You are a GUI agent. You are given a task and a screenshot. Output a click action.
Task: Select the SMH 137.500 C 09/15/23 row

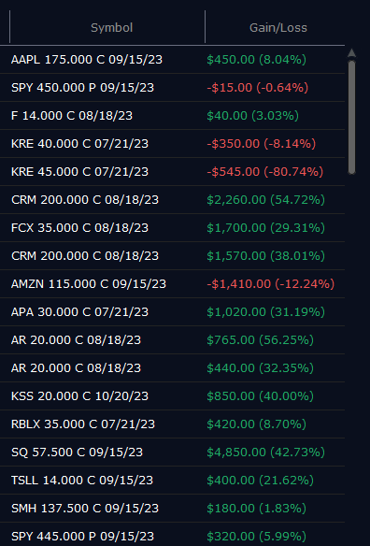pyautogui.click(x=172, y=508)
